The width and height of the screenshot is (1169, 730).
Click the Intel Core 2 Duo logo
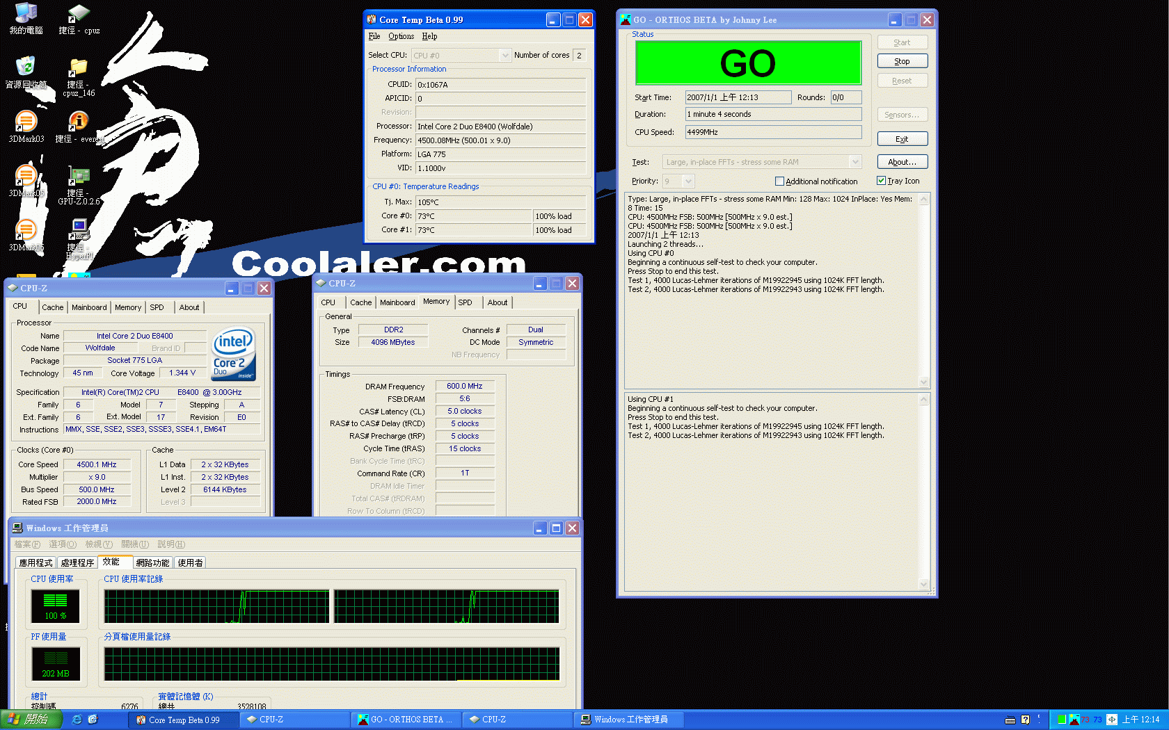pyautogui.click(x=233, y=354)
